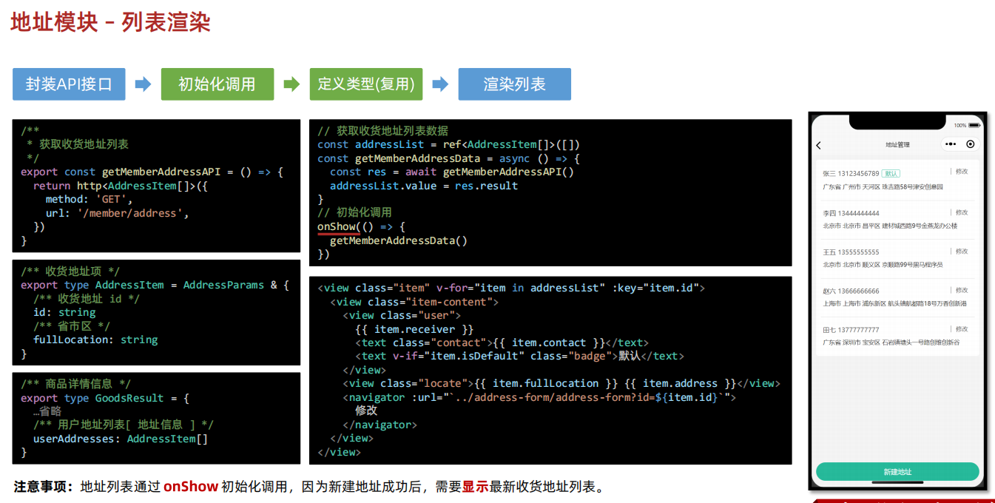Click the view class="locate" code line
This screenshot has height=503, width=995.
tap(561, 383)
